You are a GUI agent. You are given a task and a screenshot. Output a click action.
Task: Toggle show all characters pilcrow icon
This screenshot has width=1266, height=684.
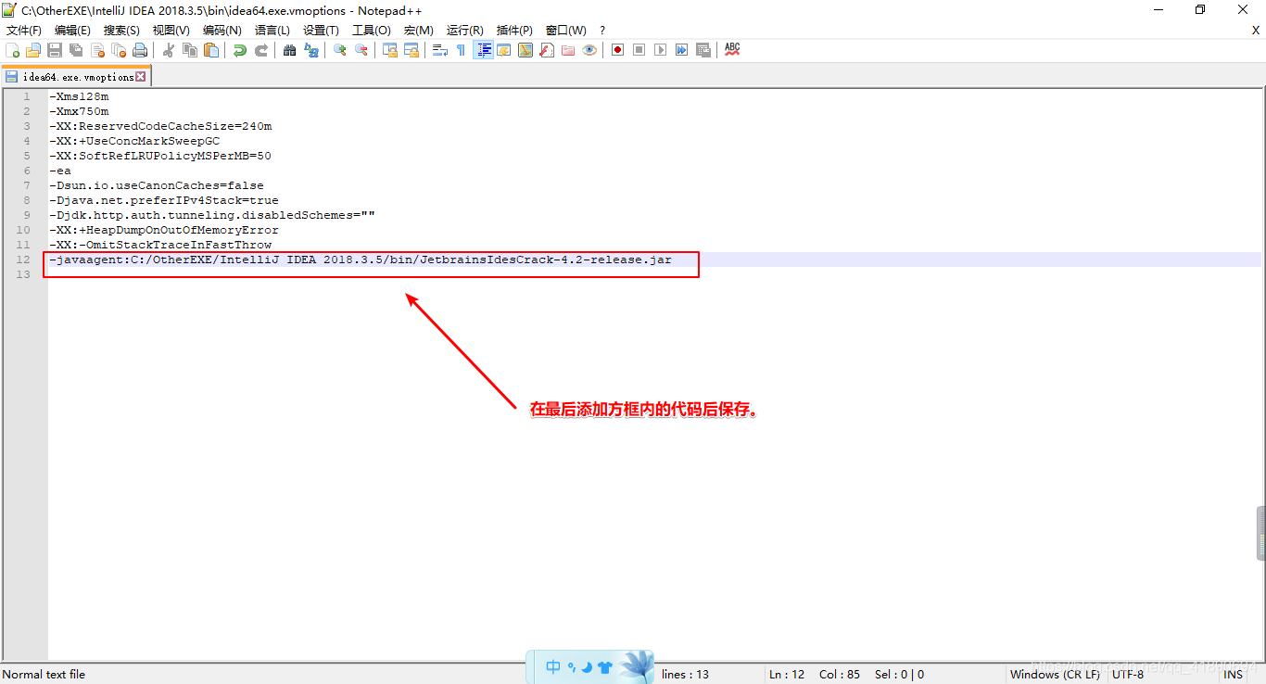coord(461,50)
